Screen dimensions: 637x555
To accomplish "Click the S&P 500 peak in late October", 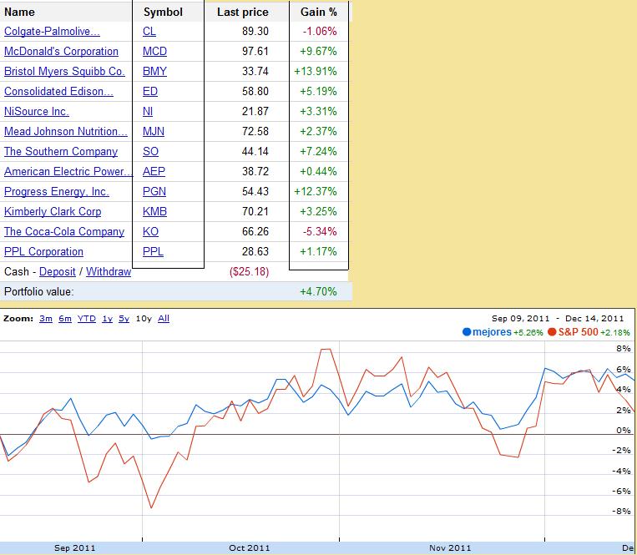I will pyautogui.click(x=326, y=349).
